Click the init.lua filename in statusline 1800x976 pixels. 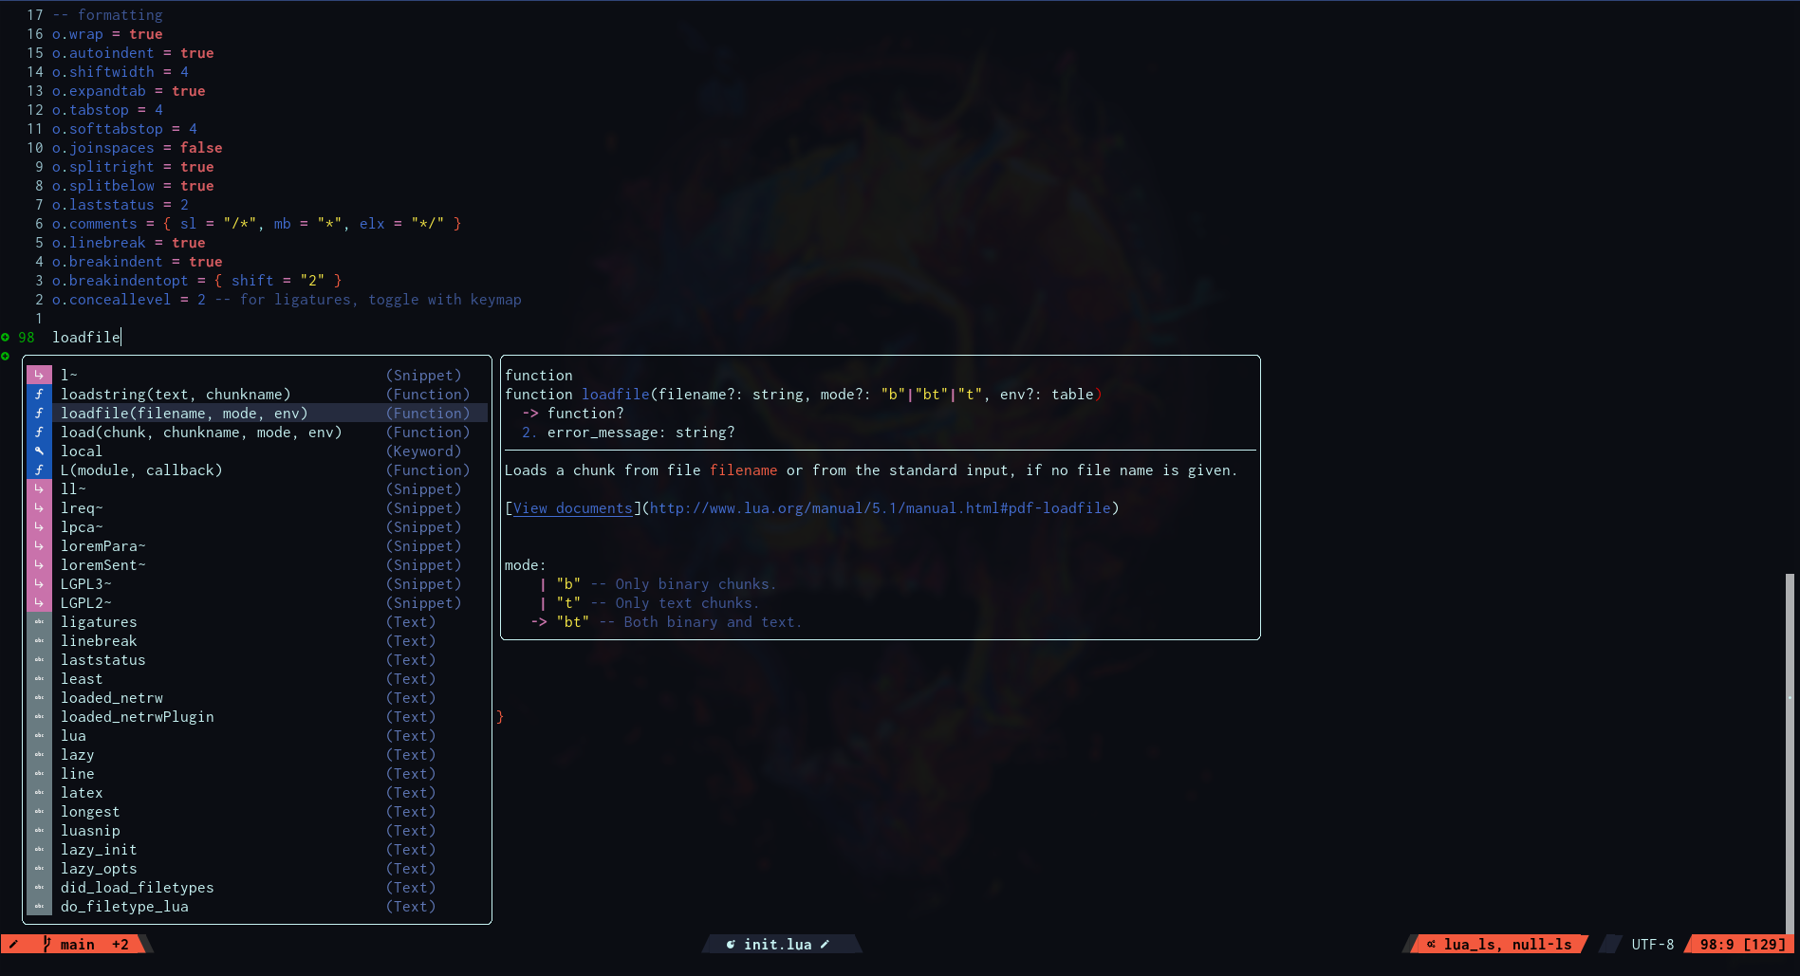778,945
